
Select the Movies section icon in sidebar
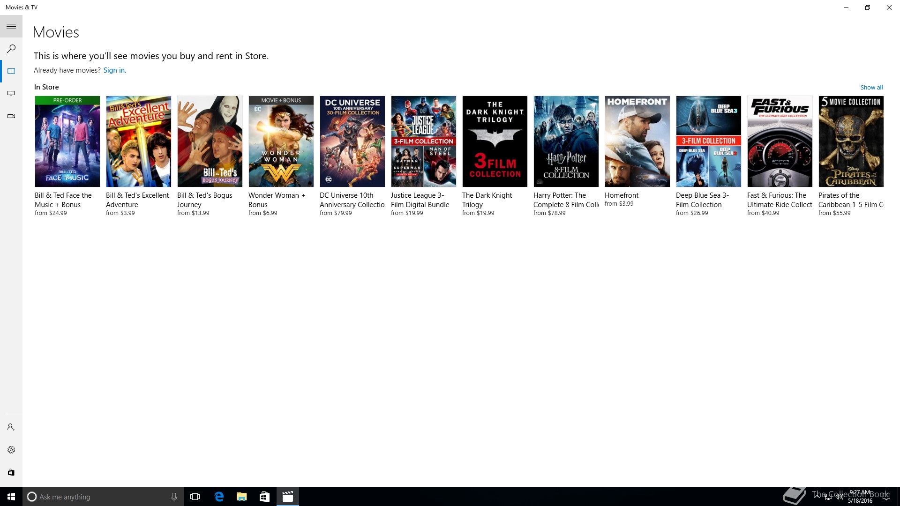11,71
